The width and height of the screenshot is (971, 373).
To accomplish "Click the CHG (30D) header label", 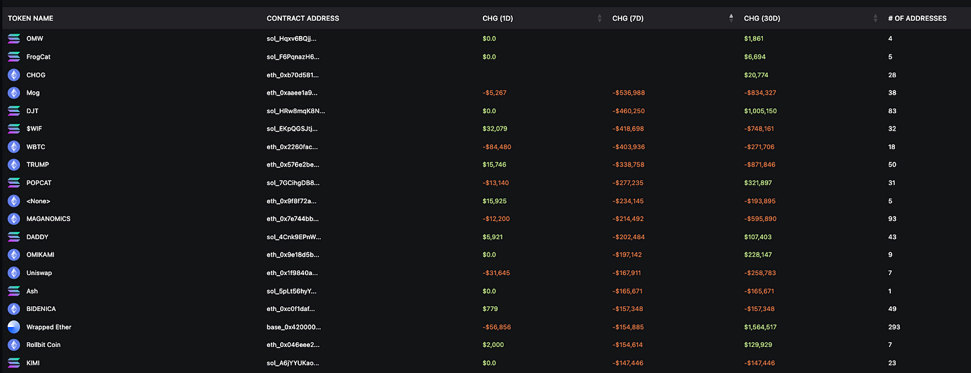I will 762,19.
